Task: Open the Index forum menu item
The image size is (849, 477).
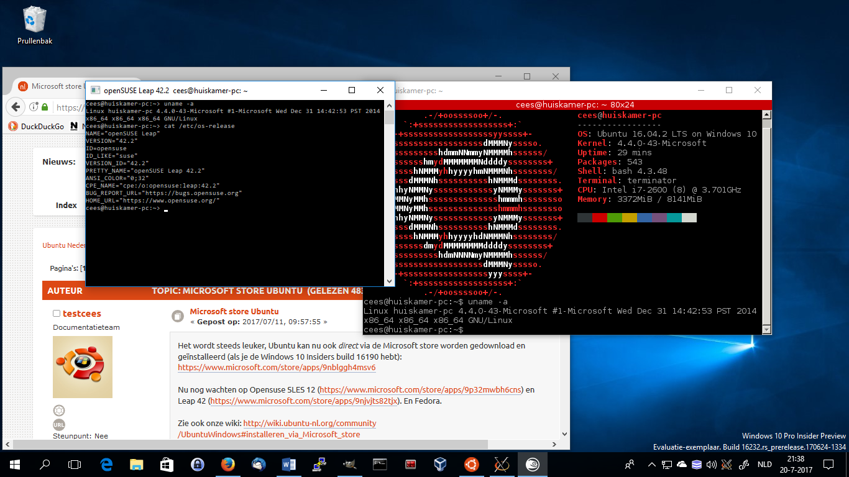Action: [67, 205]
